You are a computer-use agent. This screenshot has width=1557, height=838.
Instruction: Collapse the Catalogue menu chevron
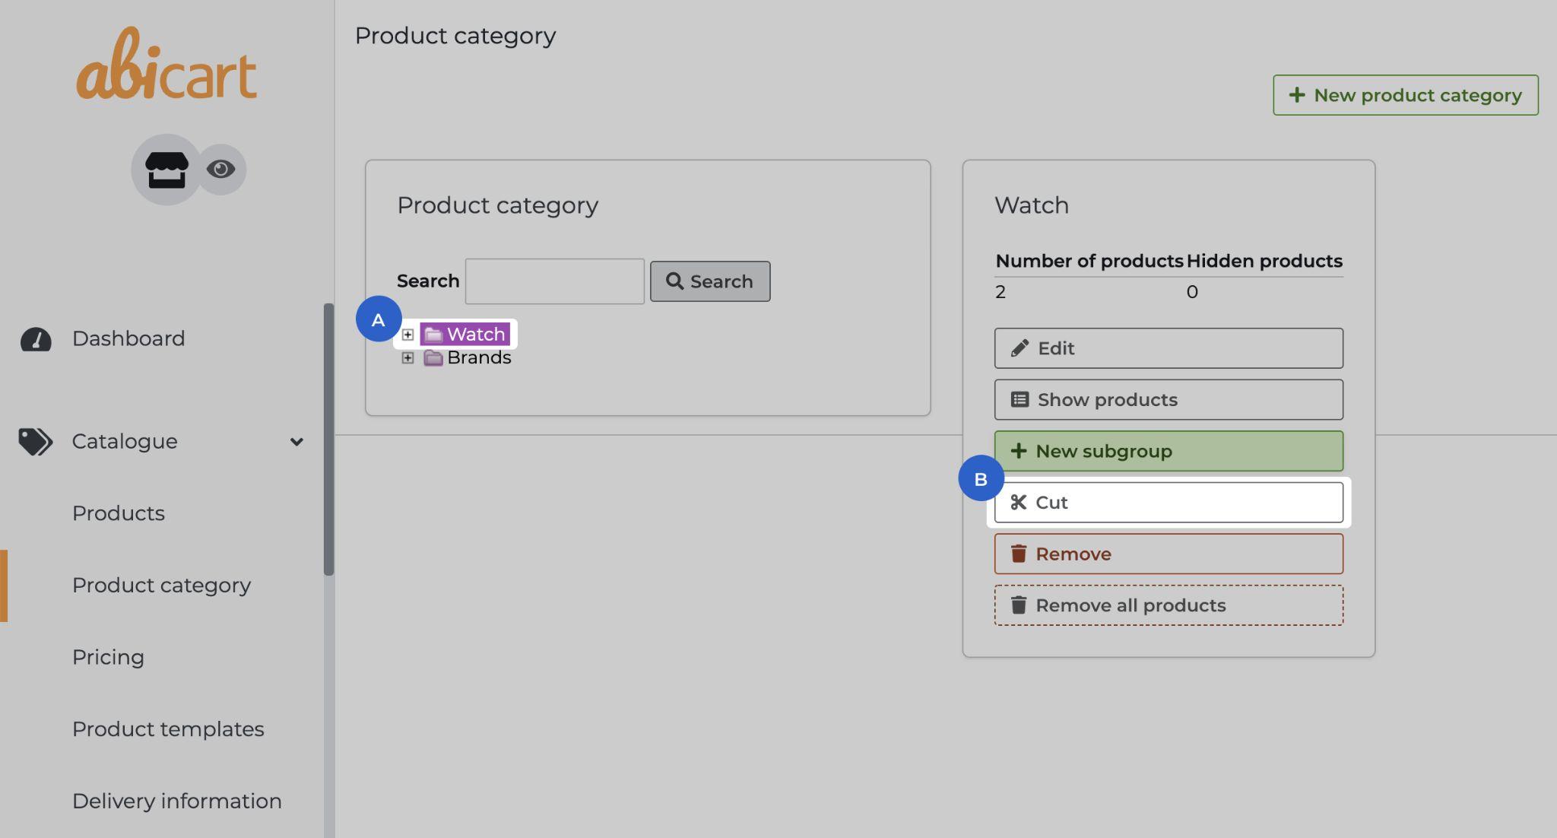coord(296,442)
